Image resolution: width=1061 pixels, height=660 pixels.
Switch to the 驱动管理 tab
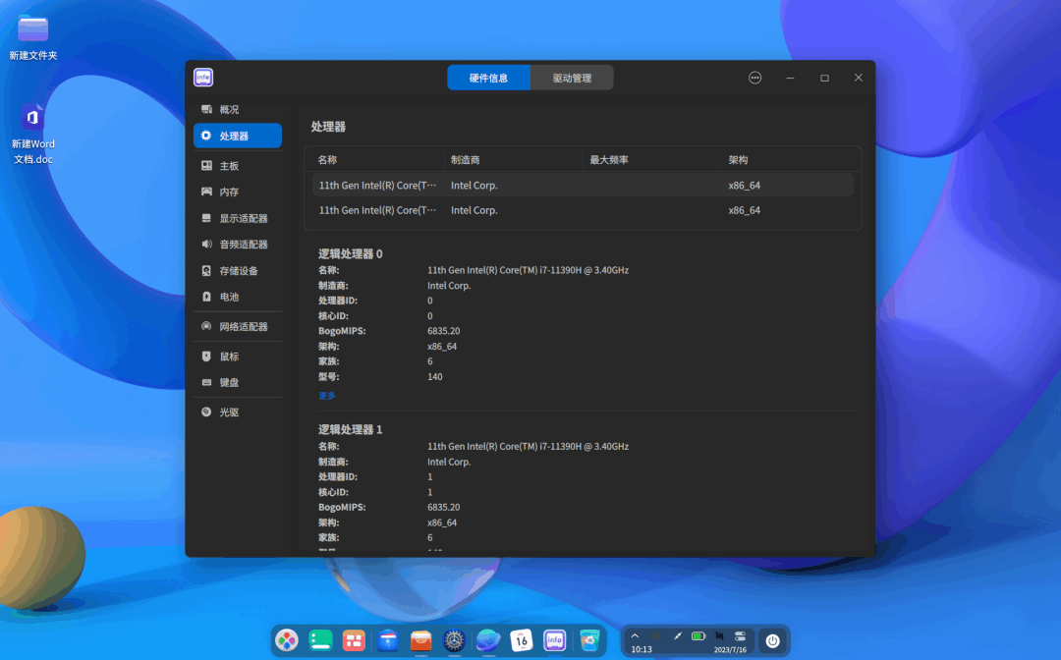572,78
